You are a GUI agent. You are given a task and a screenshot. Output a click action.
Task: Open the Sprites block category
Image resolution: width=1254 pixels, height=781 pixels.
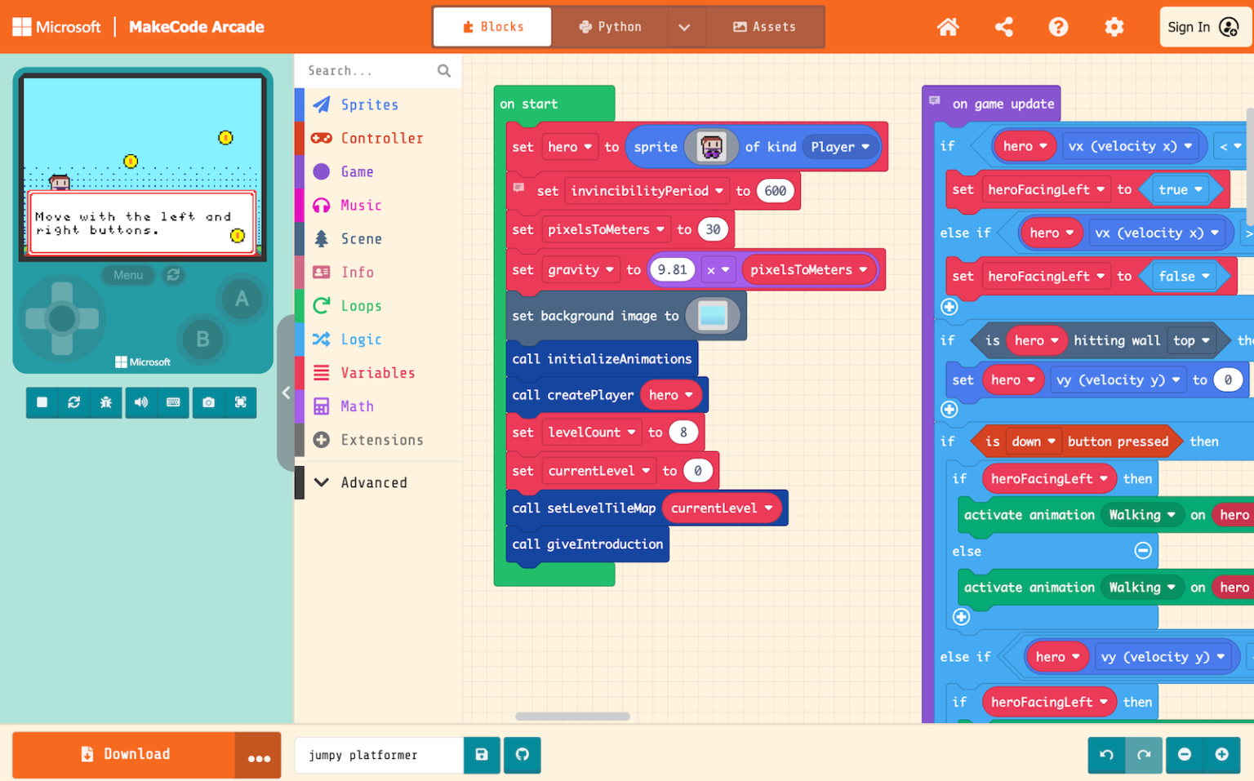pos(369,104)
